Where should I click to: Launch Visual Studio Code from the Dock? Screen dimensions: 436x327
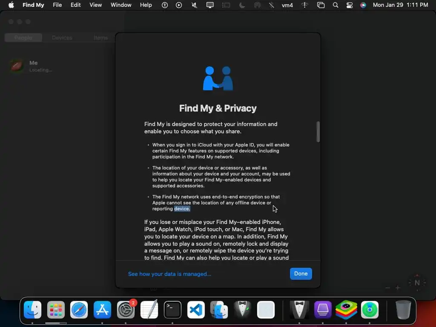point(196,310)
